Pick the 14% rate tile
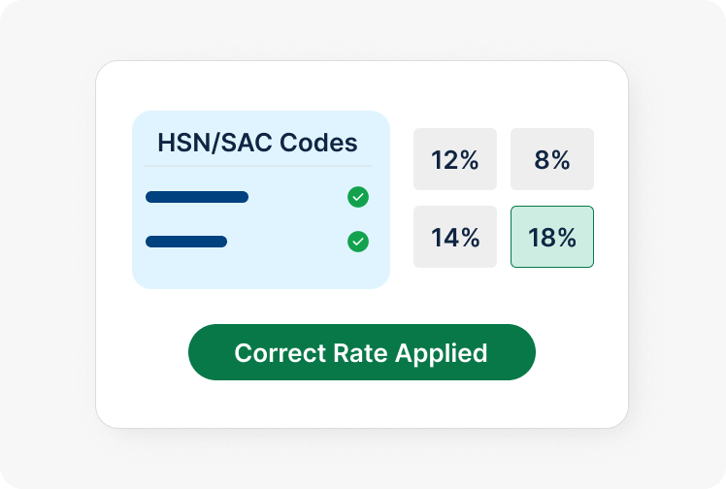The height and width of the screenshot is (489, 726). click(x=455, y=237)
